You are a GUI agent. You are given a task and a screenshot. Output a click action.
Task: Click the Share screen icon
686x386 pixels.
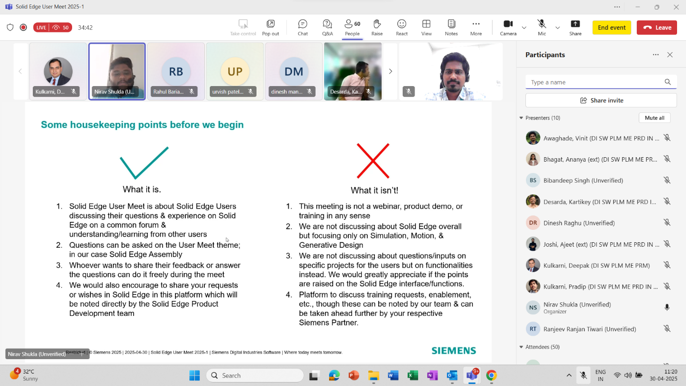(575, 27)
